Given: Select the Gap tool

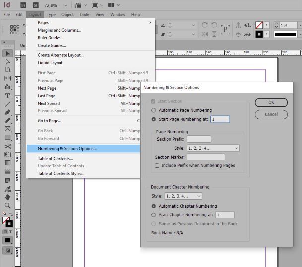Looking at the screenshot, I should point(8,78).
